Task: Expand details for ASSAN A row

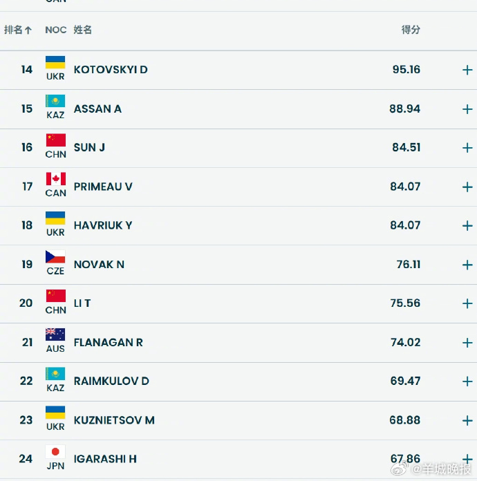Action: coord(467,109)
